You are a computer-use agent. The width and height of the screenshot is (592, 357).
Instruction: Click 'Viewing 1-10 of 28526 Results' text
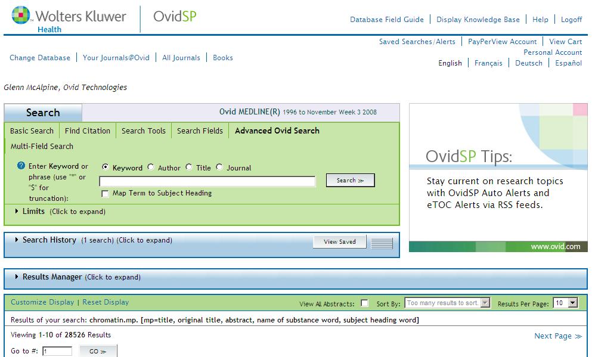(61, 335)
